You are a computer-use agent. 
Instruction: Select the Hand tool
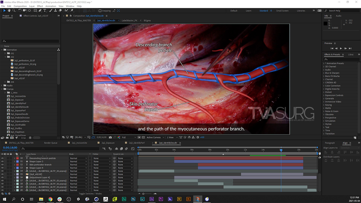(x=9, y=10)
